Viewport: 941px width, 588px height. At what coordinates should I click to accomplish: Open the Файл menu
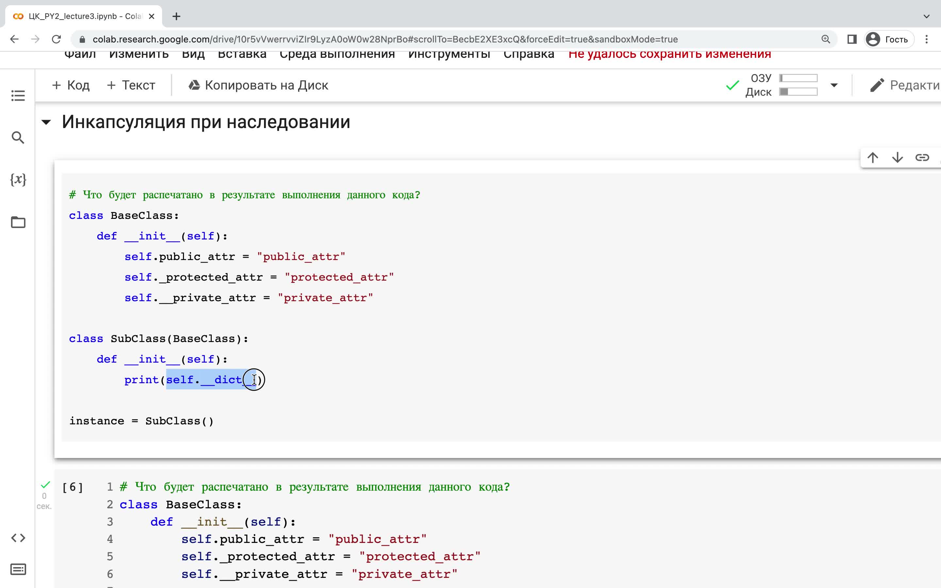tap(80, 54)
